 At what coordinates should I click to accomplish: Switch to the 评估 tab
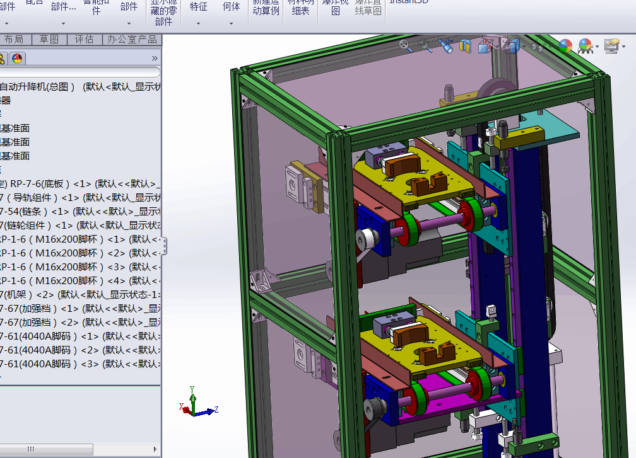84,39
